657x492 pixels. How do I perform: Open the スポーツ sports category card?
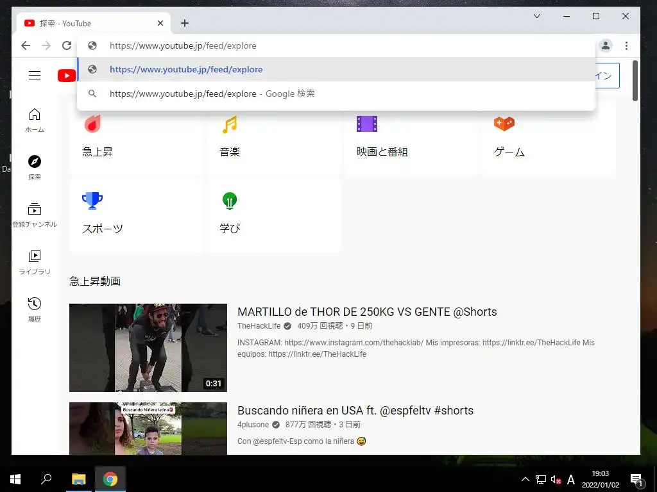click(x=136, y=215)
